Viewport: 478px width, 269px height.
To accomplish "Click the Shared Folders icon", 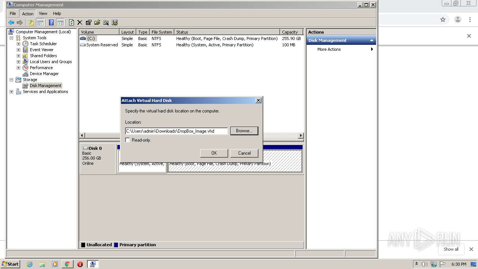I will pos(25,56).
